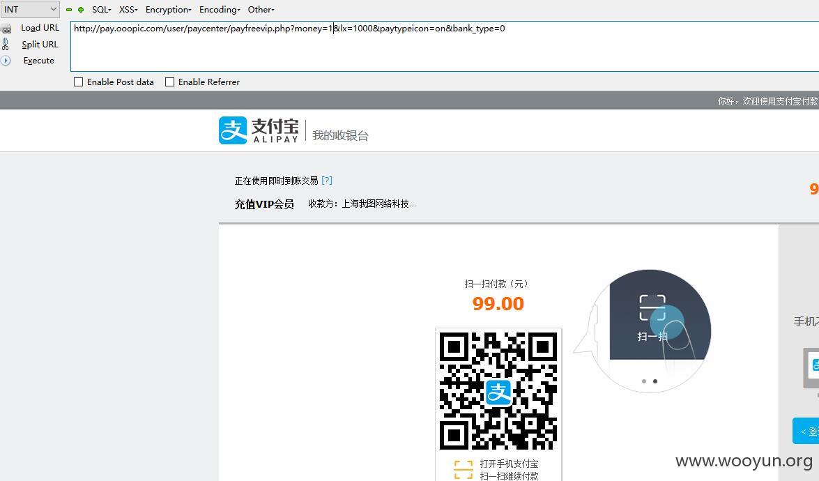The width and height of the screenshot is (819, 481).
Task: Enable Post data checkbox
Action: pos(78,82)
